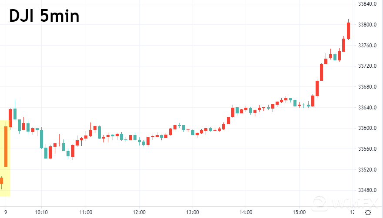Image resolution: width=383 pixels, height=218 pixels.
Task: Select the 13:00 time axis marker
Action: tap(193, 212)
